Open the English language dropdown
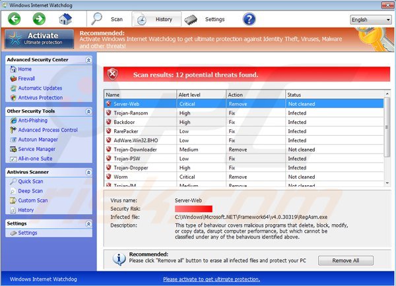This screenshot has height=286, width=396. pos(370,20)
